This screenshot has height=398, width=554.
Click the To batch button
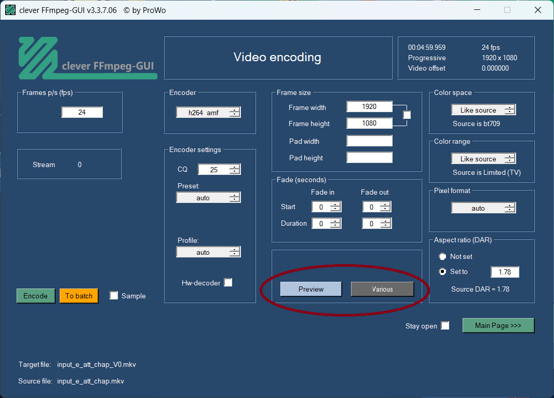(79, 296)
